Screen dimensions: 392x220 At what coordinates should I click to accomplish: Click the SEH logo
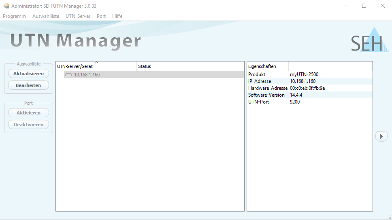click(369, 40)
